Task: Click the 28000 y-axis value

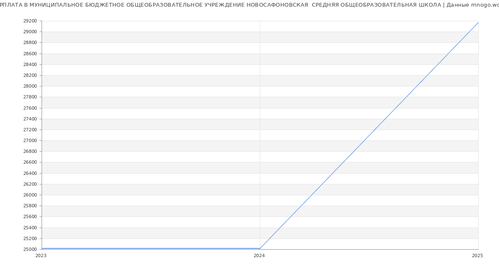Action: coord(30,86)
